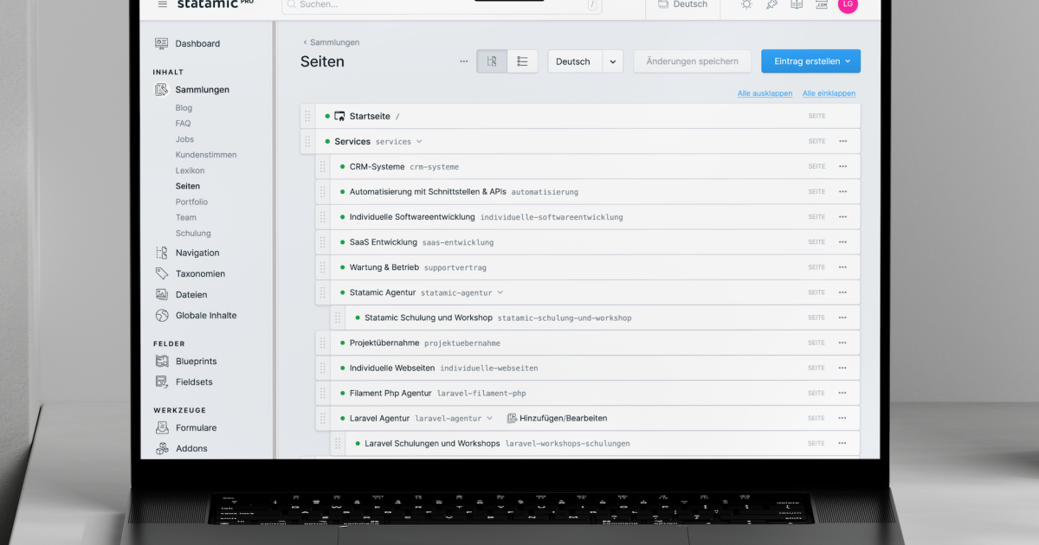Click drag handle of Individuelle Webseiten row
The image size is (1039, 545).
[x=322, y=368]
